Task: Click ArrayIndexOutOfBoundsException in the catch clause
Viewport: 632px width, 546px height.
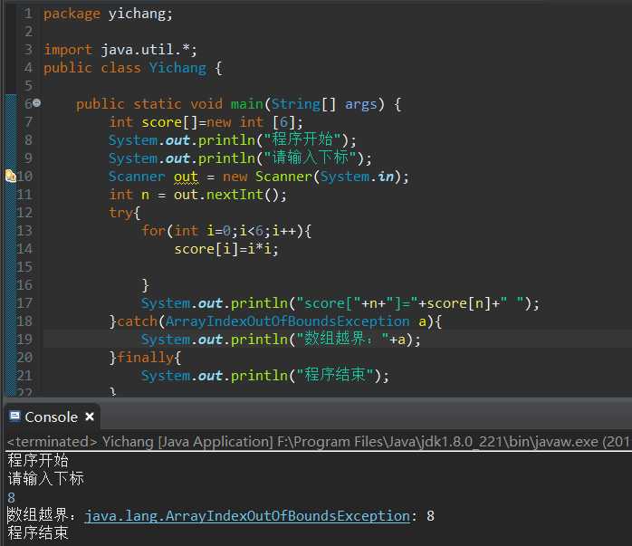Action: click(287, 321)
